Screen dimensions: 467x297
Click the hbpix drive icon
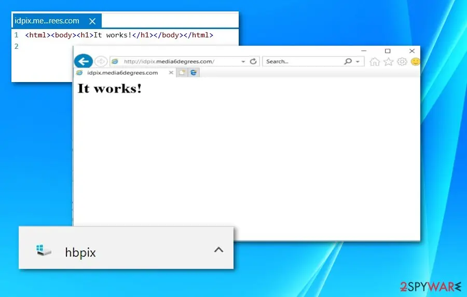tap(44, 250)
